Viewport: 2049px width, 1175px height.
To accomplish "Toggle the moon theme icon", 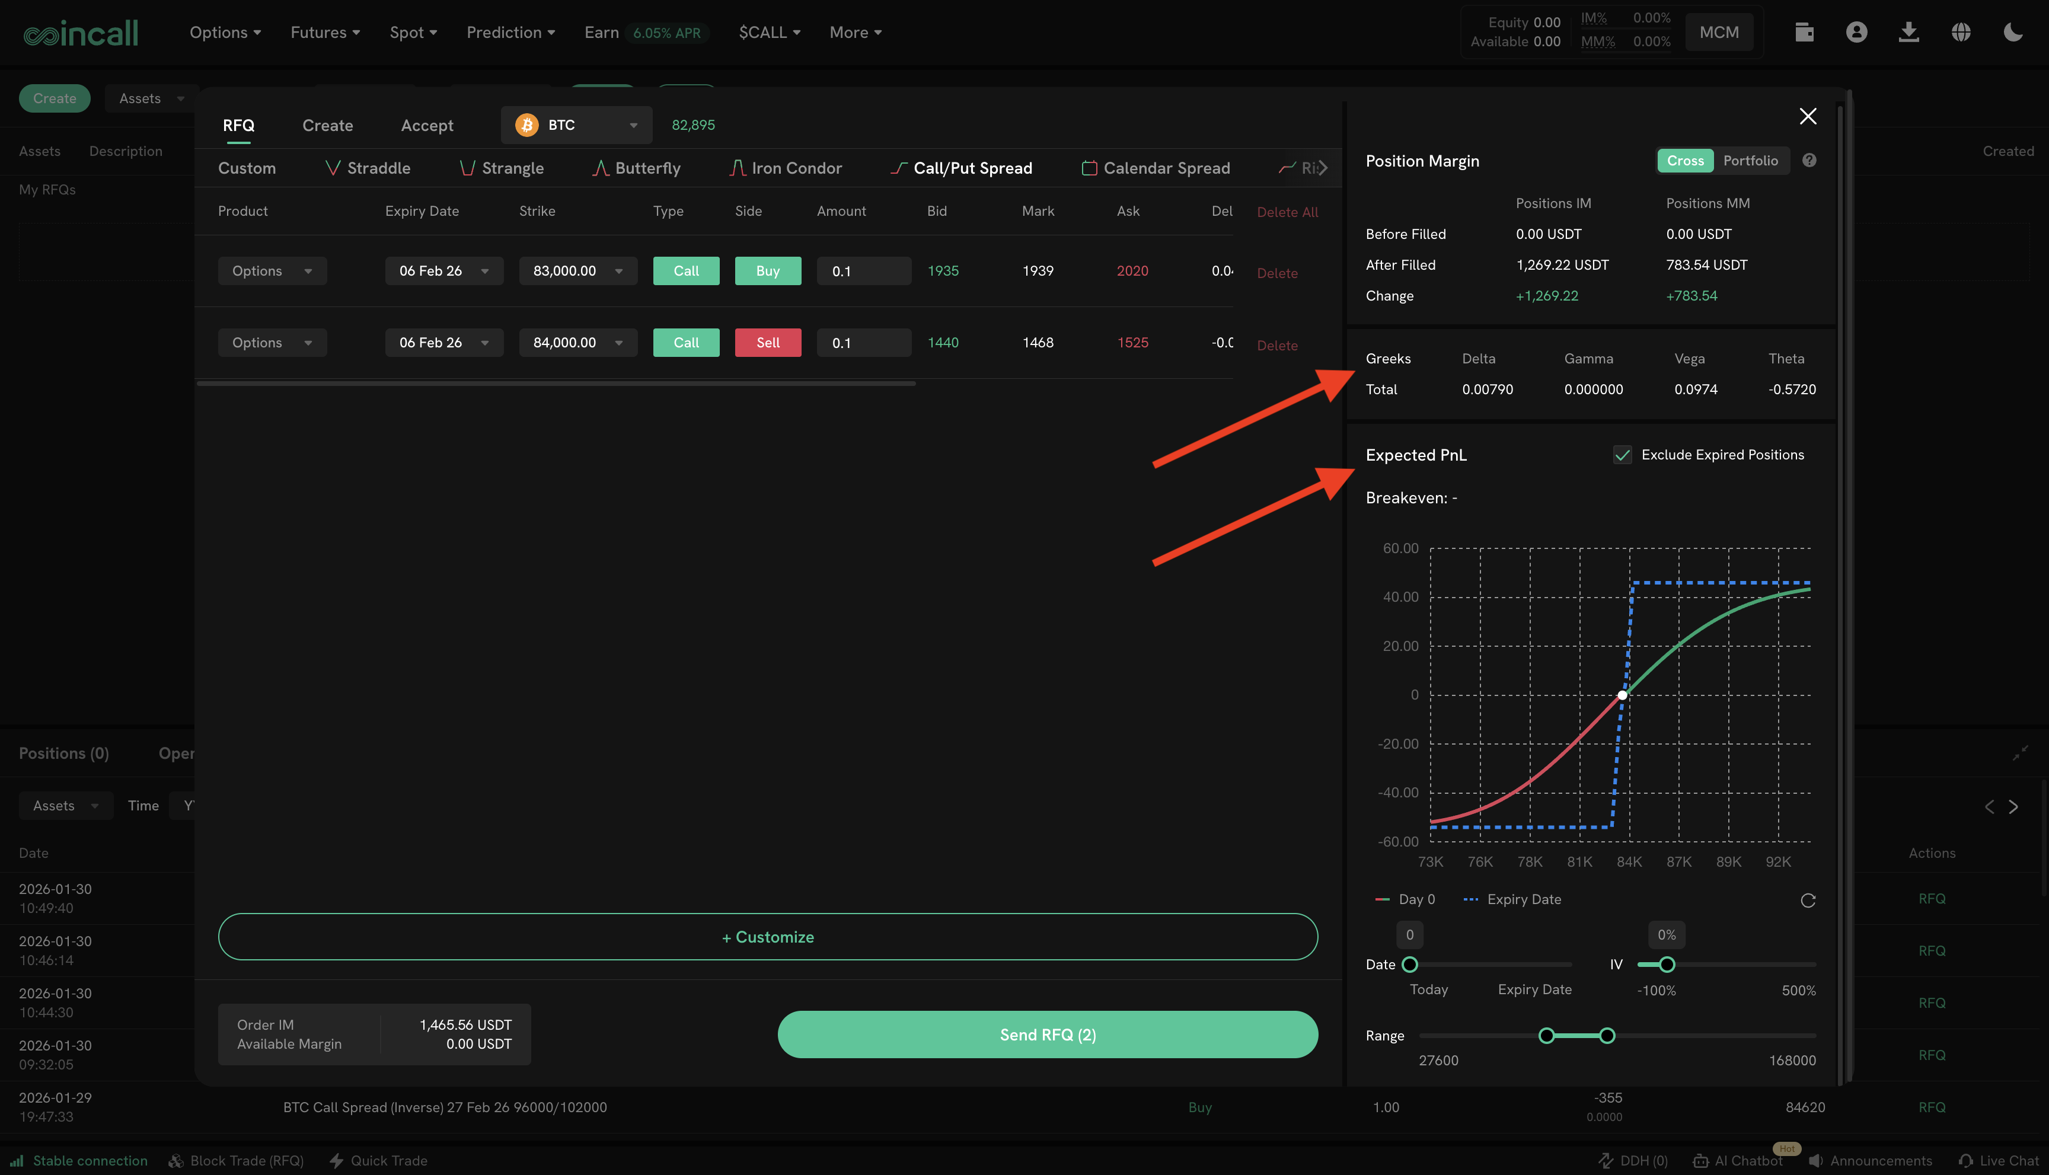I will point(2013,32).
